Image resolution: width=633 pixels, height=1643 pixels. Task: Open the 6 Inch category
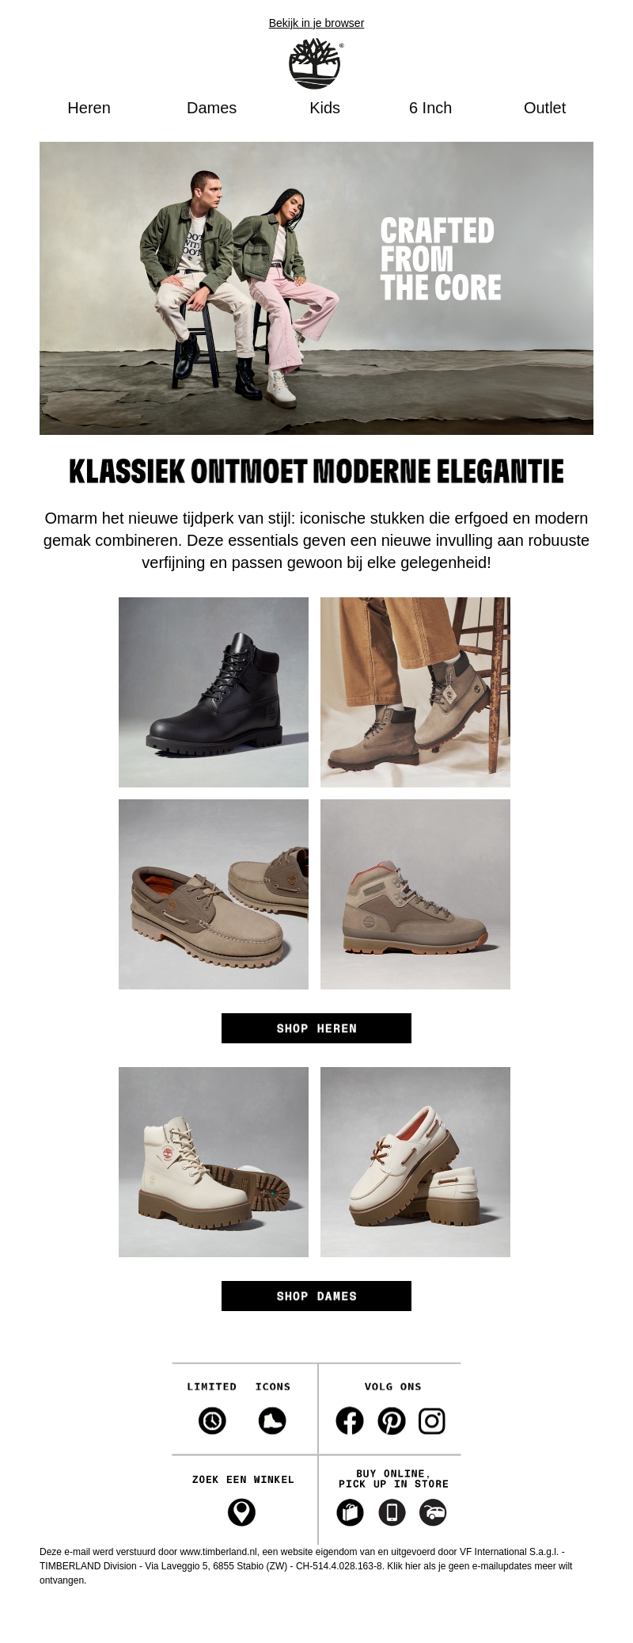430,108
